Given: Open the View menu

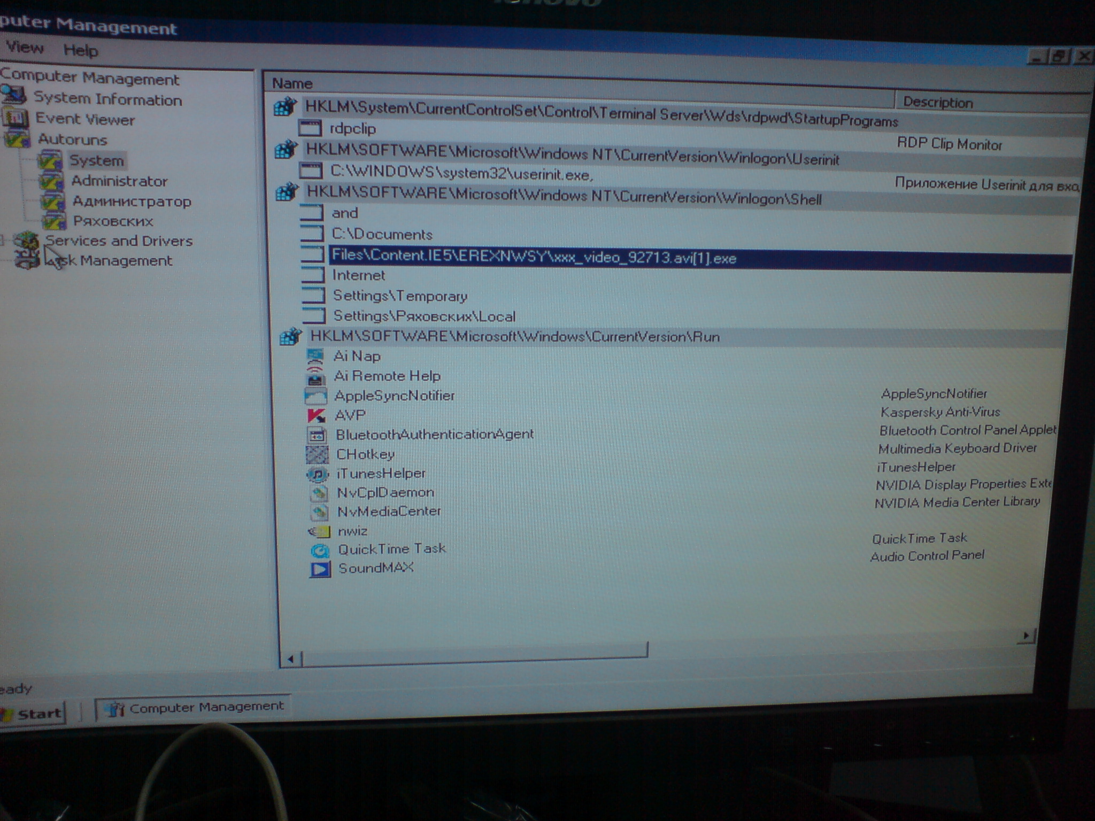Looking at the screenshot, I should [x=25, y=48].
